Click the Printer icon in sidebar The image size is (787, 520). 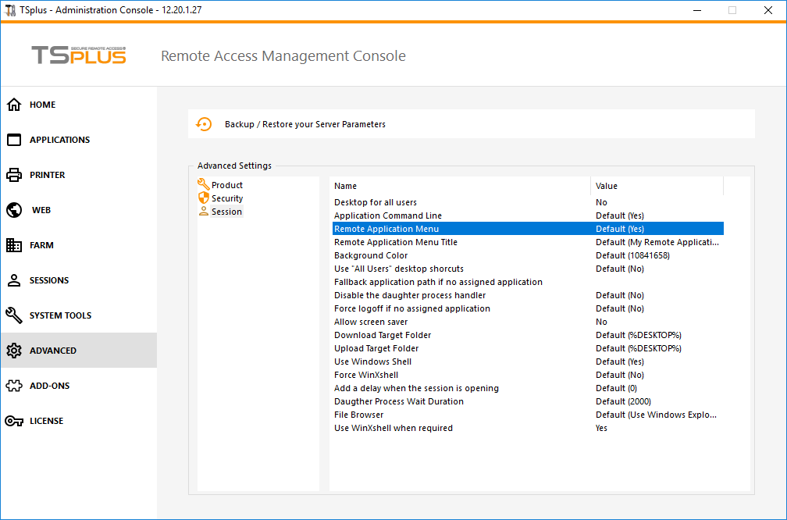coord(14,175)
